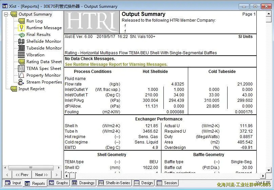Click the Shell ID value 1622.00
This screenshot has width=274, height=190.
(x=151, y=168)
